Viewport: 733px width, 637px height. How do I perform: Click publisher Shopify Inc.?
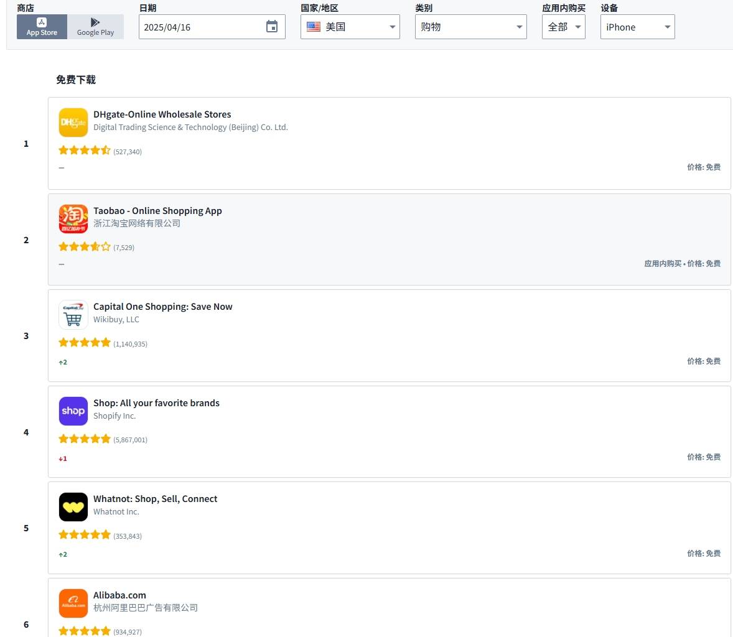point(114,416)
